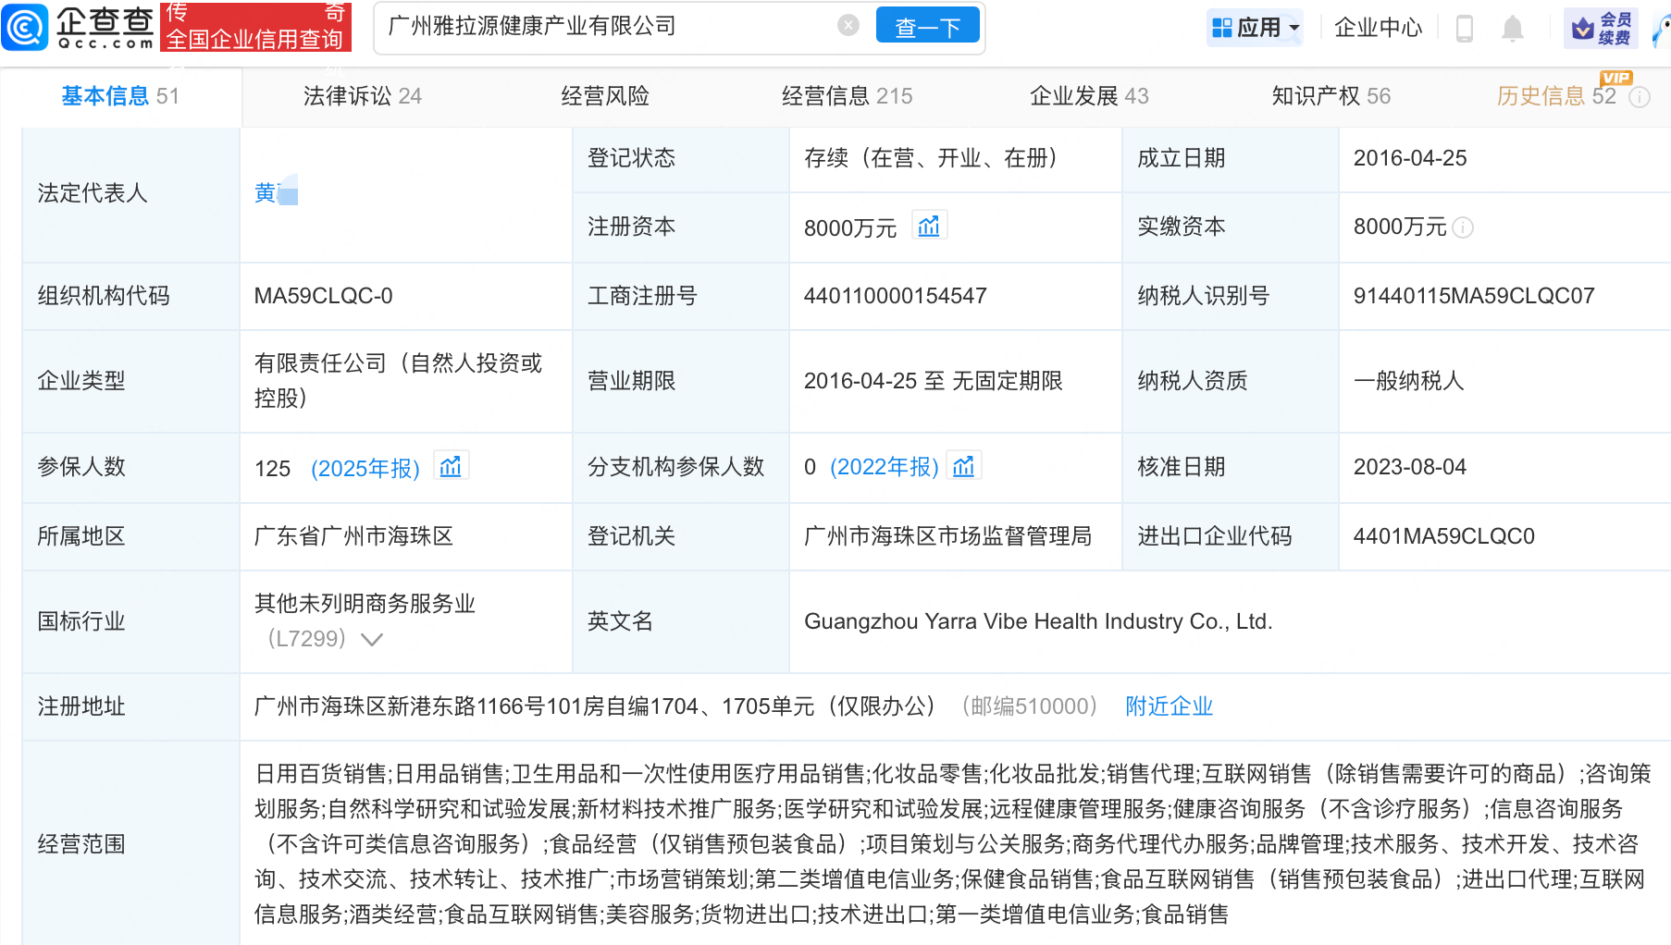Image resolution: width=1671 pixels, height=945 pixels.
Task: Click registration authority 广州市海珠区市场监督管理局
Action: [x=947, y=536]
